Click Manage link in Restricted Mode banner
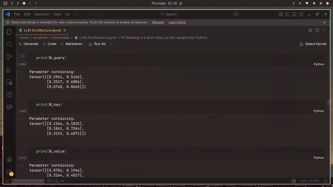 coord(158,22)
